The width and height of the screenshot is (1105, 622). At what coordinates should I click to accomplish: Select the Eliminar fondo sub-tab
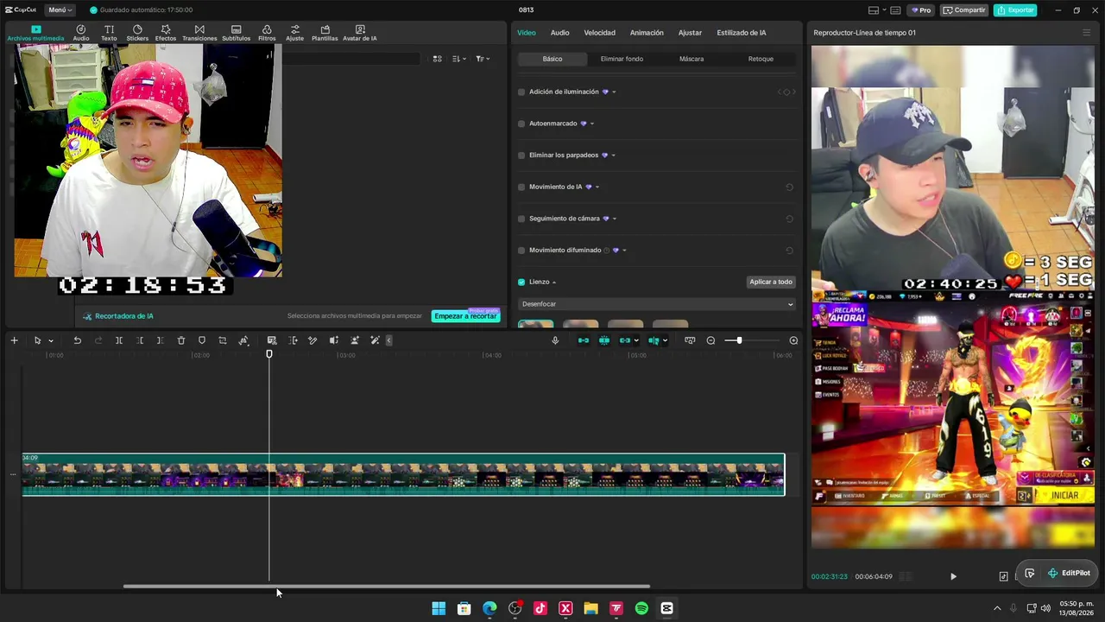click(622, 59)
